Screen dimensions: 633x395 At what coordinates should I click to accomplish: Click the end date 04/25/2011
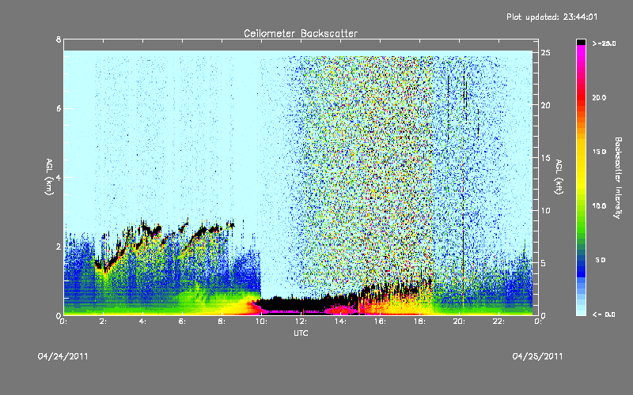[x=537, y=356]
